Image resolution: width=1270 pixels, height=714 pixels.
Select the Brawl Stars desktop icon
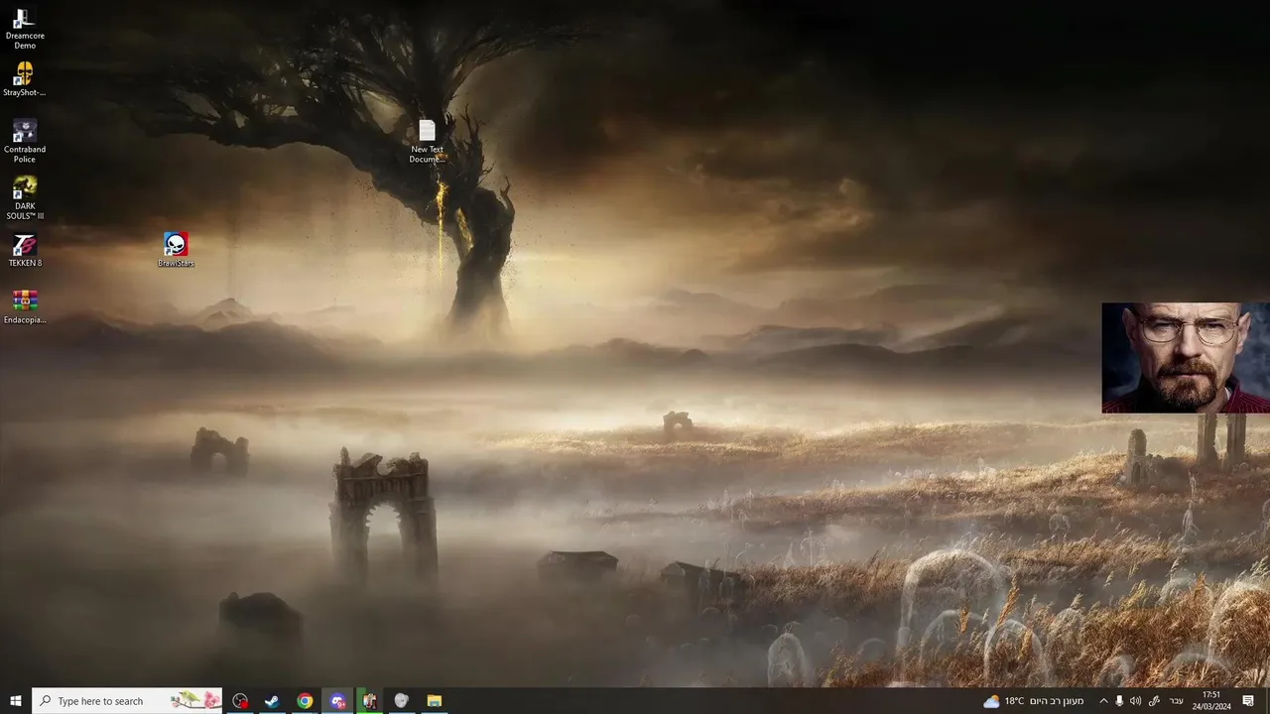pos(176,250)
